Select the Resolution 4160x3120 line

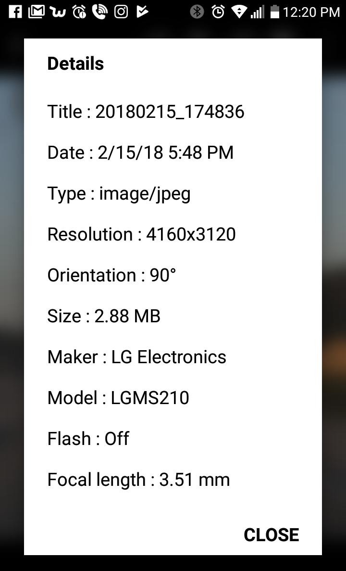coord(141,235)
